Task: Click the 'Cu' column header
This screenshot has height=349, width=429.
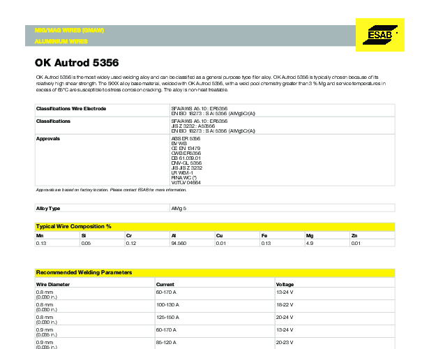Action: (219, 236)
